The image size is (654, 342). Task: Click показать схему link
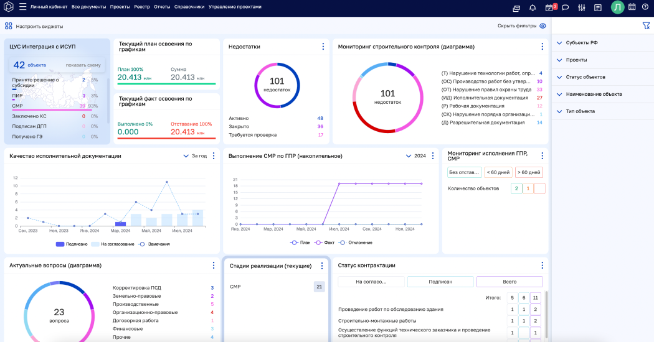[x=83, y=65]
